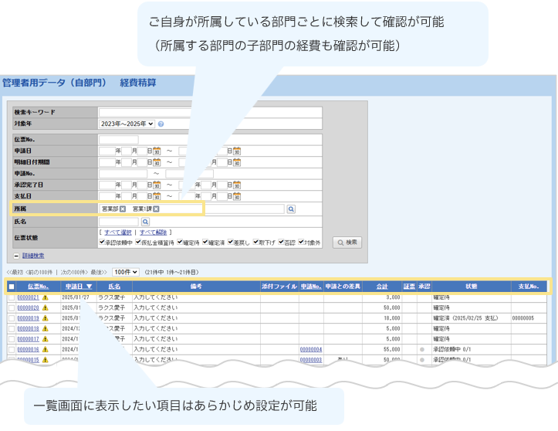The image size is (558, 431).
Task: Open the 100件 page size dropdown
Action: (x=125, y=272)
